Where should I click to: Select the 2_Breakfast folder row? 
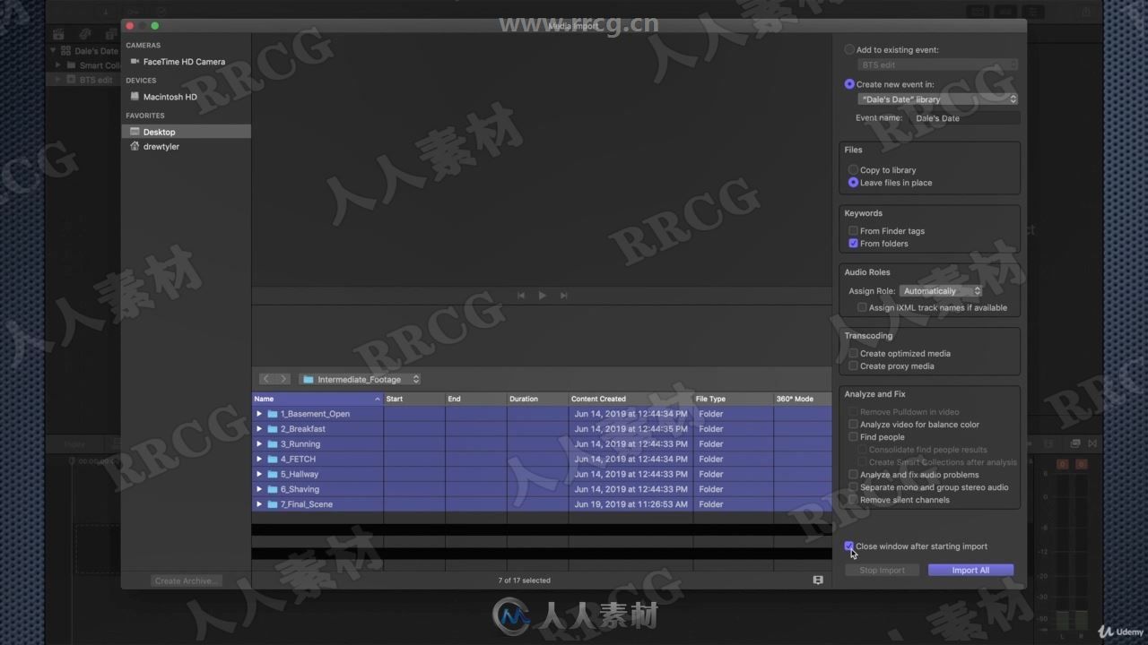click(542, 429)
